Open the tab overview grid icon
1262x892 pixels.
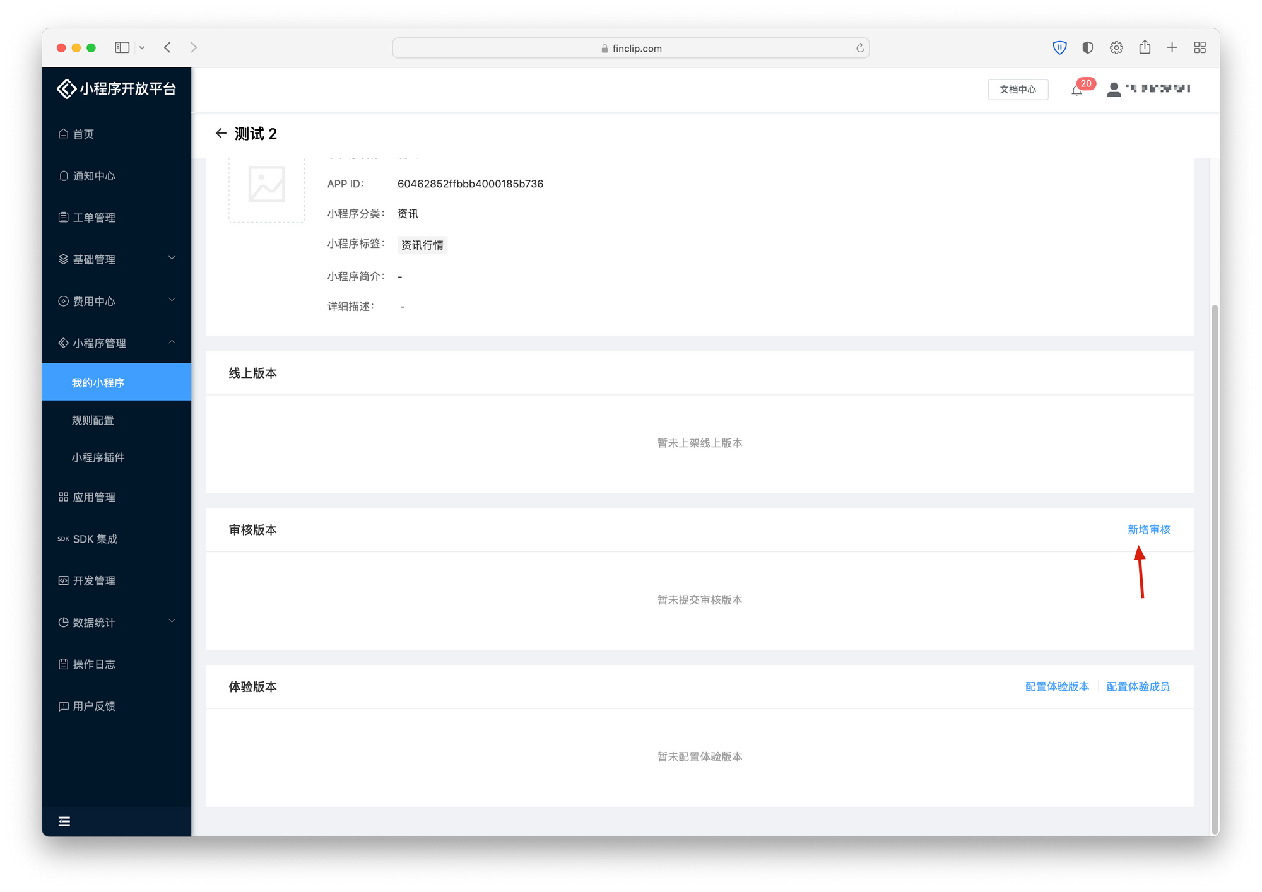(x=1200, y=47)
